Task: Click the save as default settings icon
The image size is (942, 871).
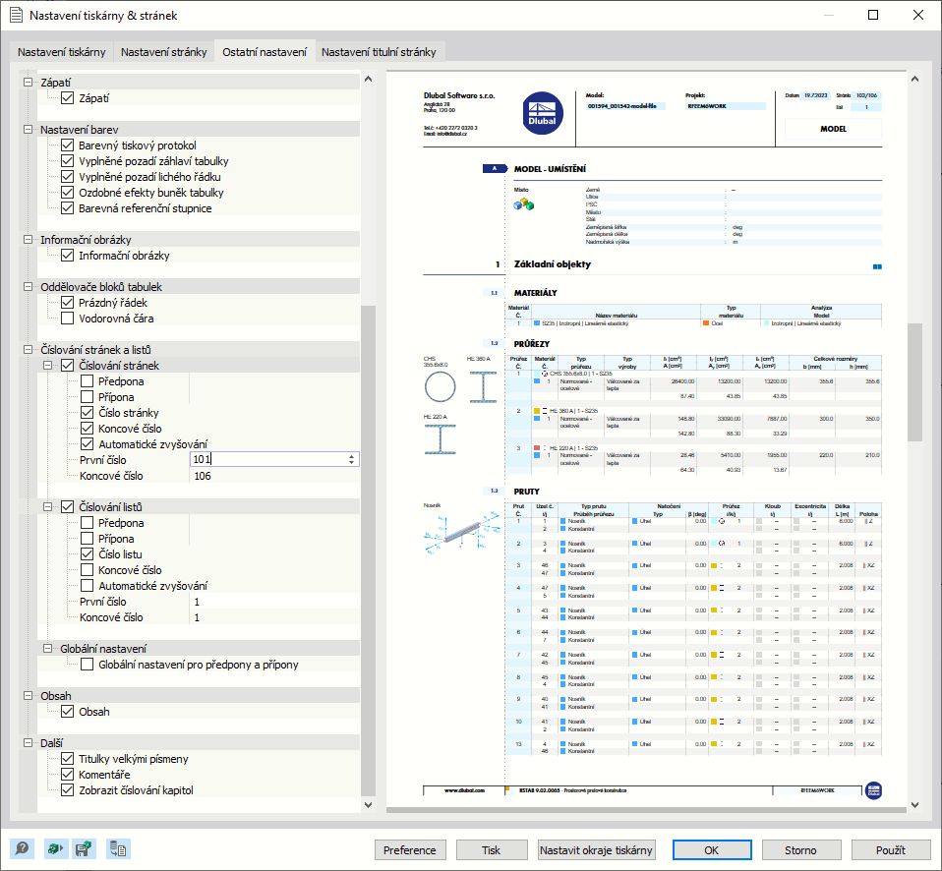Action: coord(84,848)
